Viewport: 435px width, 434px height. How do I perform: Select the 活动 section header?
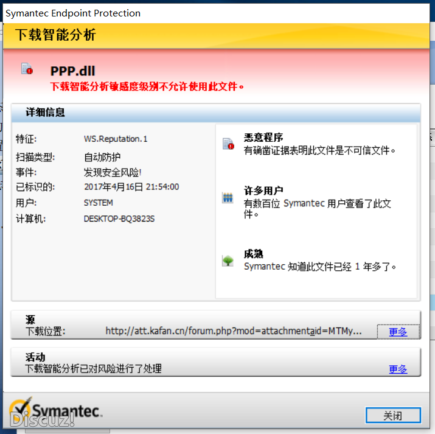36,357
